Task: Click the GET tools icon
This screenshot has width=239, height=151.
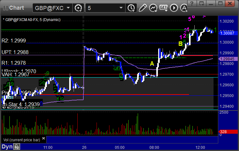Action: tap(164, 8)
